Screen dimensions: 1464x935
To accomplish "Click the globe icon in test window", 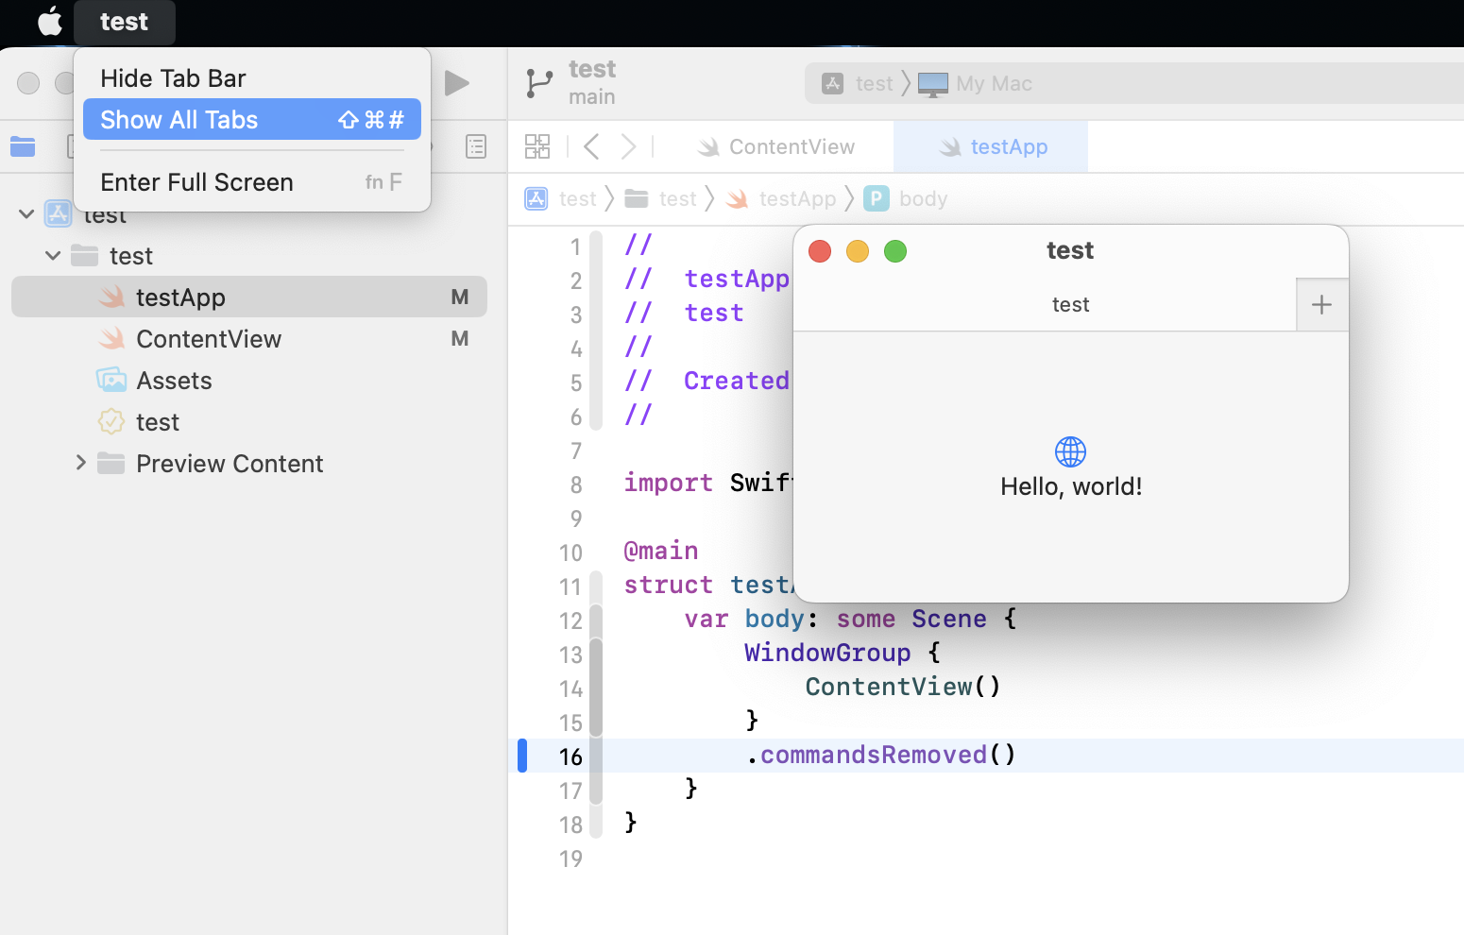I will (x=1070, y=451).
